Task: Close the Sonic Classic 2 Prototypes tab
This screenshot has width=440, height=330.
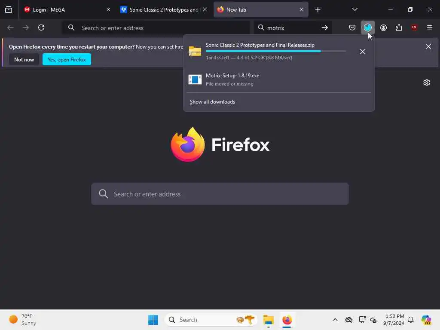Action: click(205, 9)
